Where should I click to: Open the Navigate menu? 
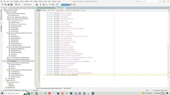click(x=16, y=1)
